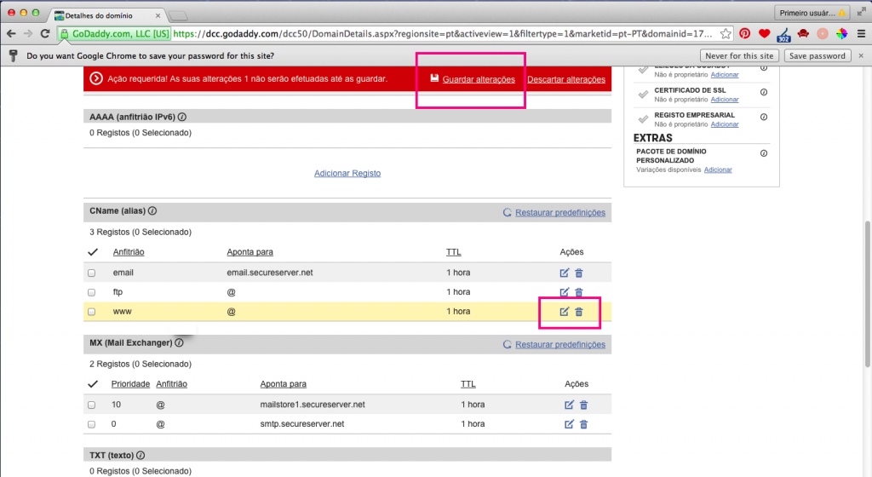Reload the page
Image resolution: width=872 pixels, height=477 pixels.
tap(45, 34)
